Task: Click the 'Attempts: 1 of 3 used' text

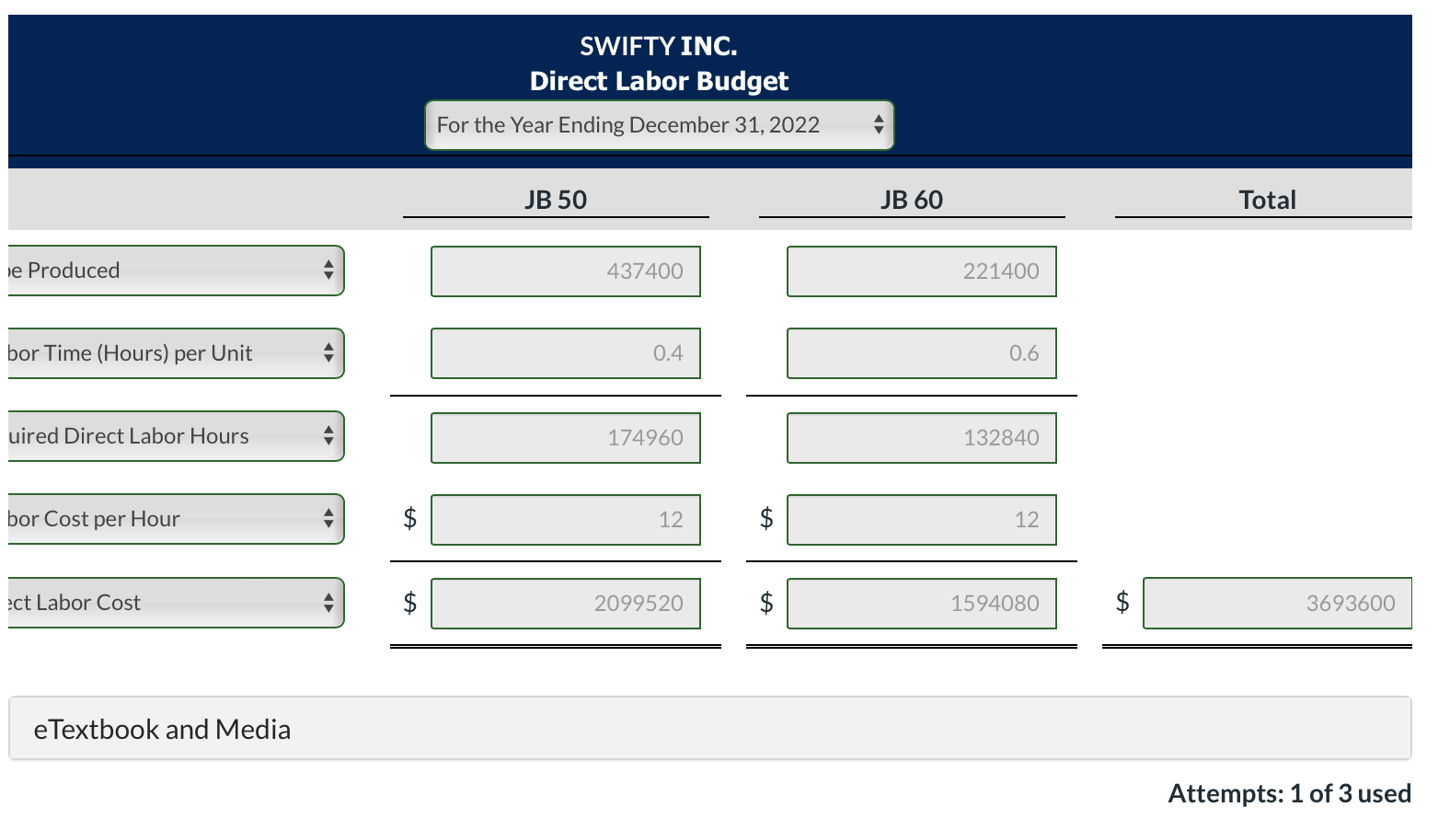Action: [1290, 793]
